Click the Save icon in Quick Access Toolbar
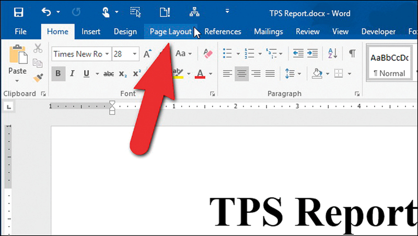 [18, 12]
